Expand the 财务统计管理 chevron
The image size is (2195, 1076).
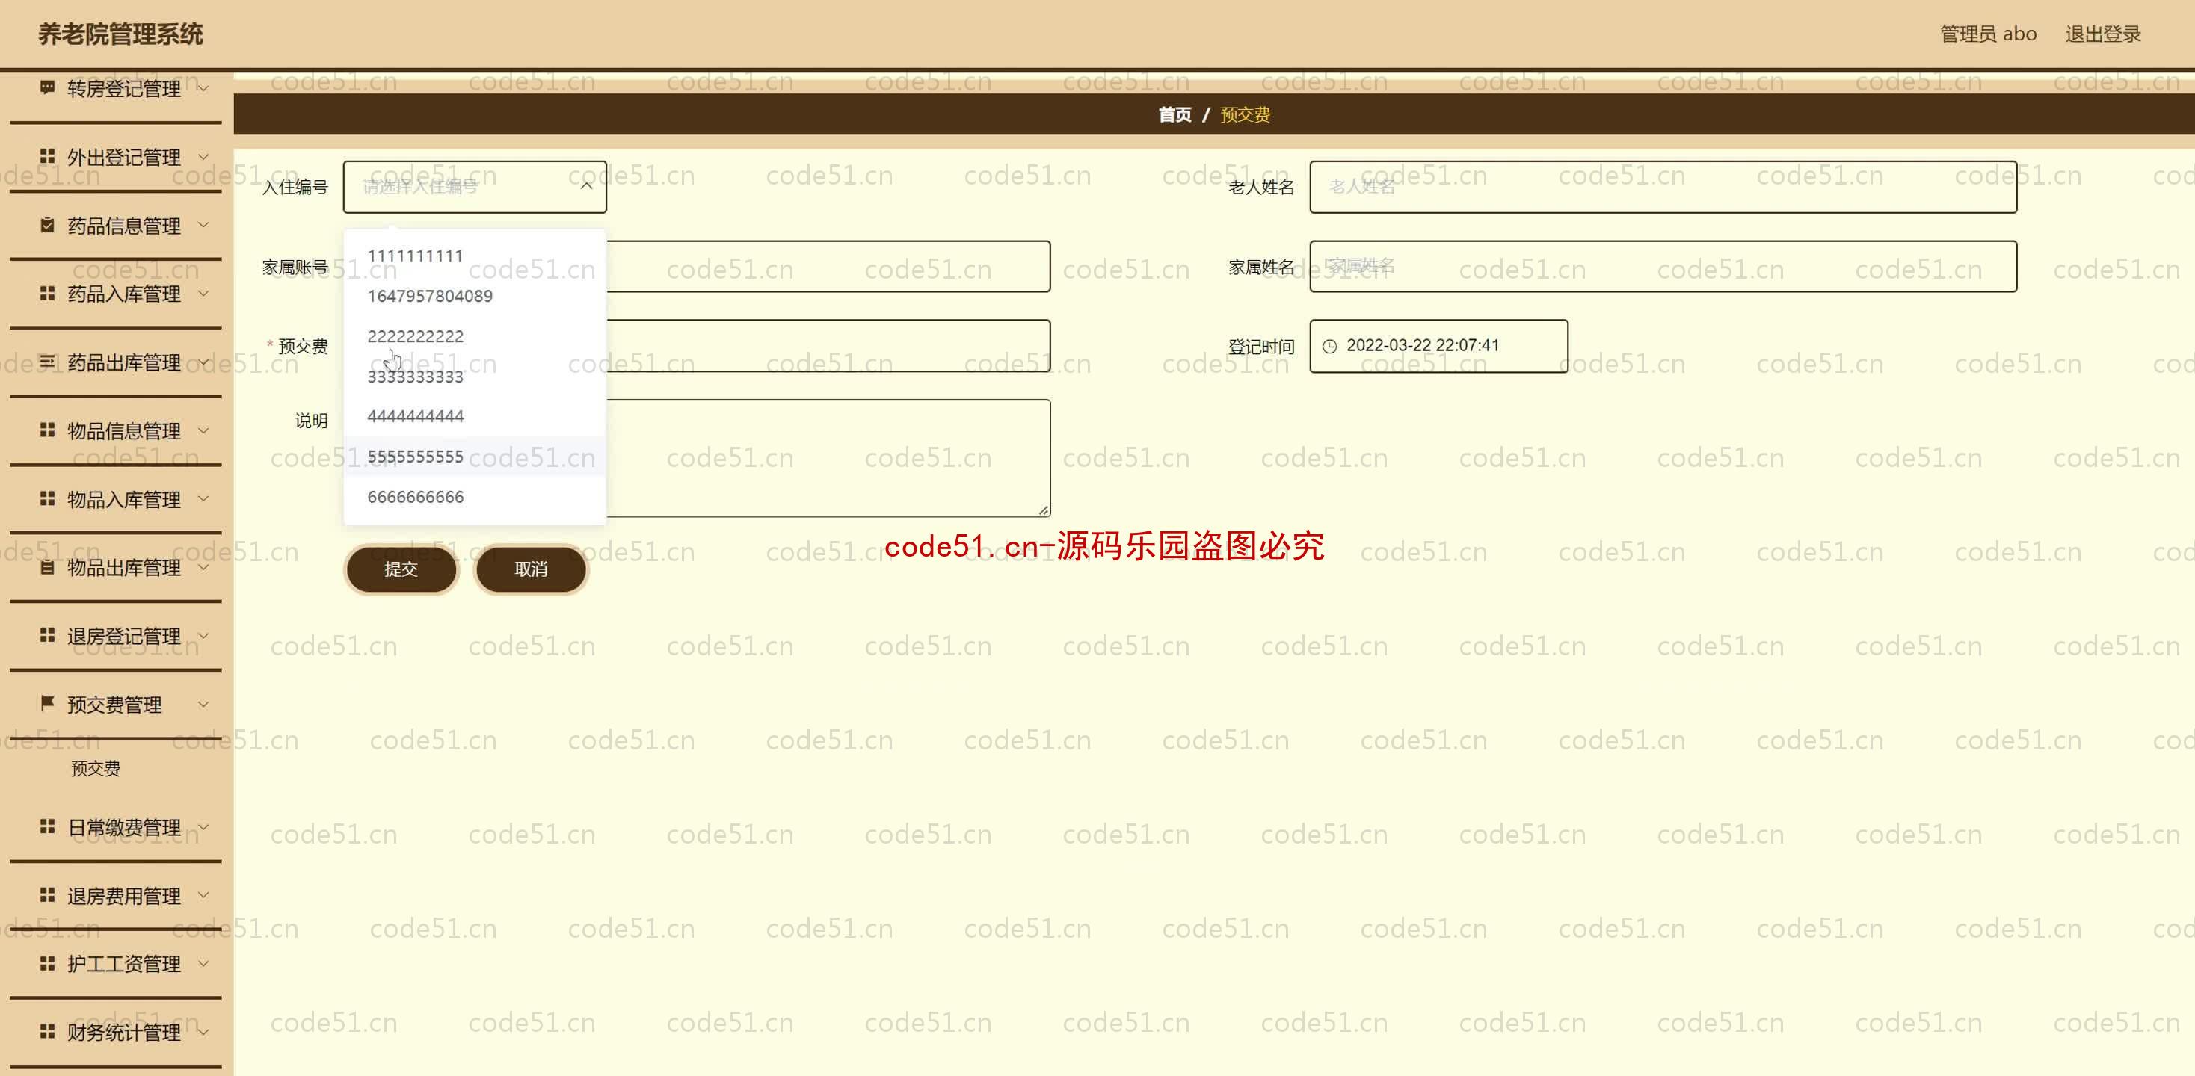pyautogui.click(x=203, y=1032)
